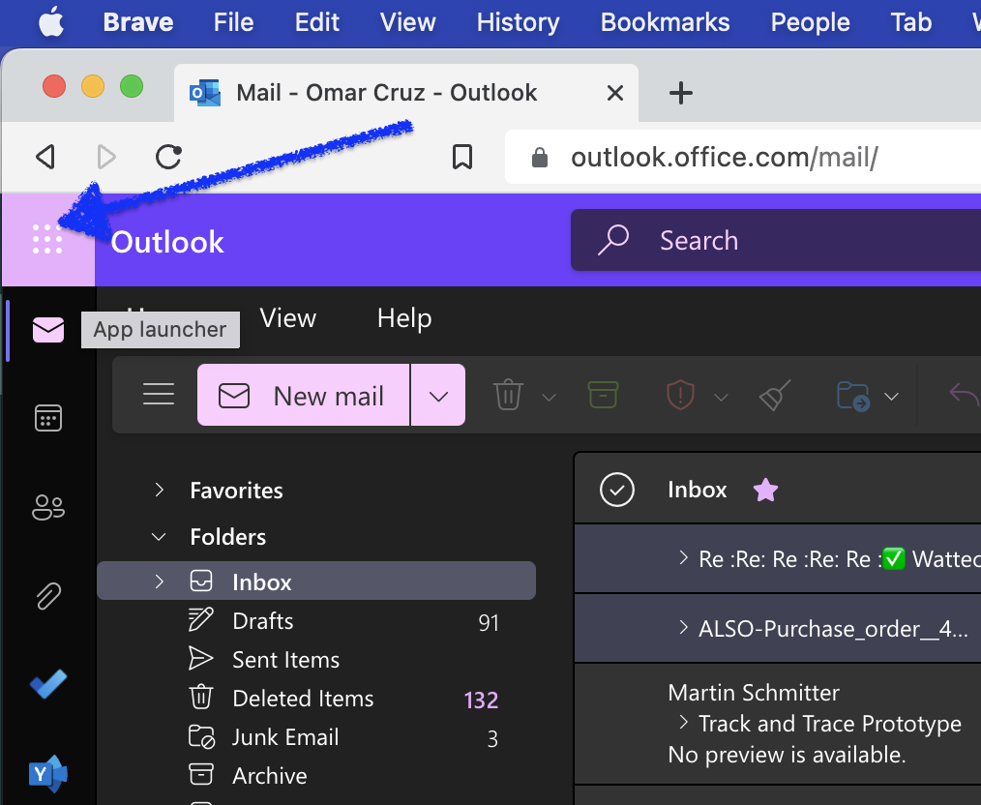Image resolution: width=981 pixels, height=805 pixels.
Task: Click the Sweep broom icon
Action: pyautogui.click(x=775, y=396)
